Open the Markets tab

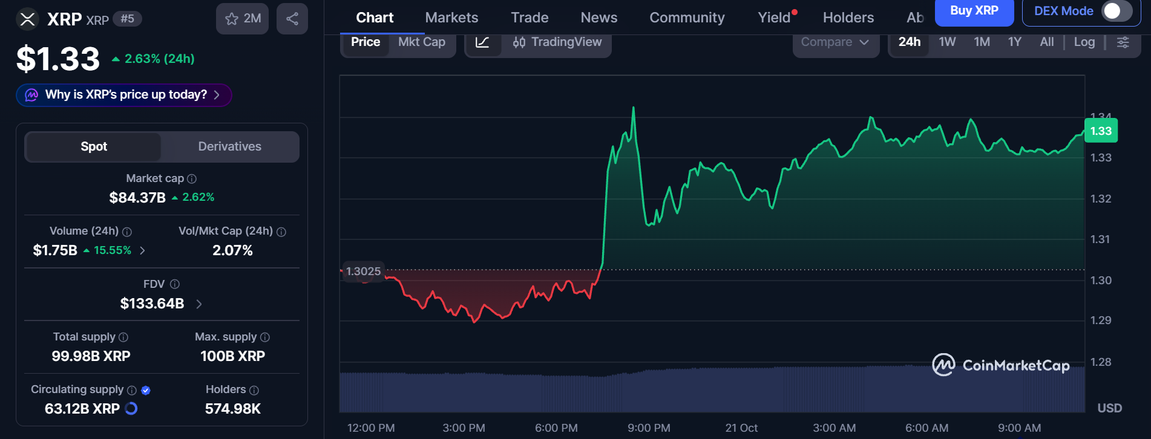tap(451, 18)
